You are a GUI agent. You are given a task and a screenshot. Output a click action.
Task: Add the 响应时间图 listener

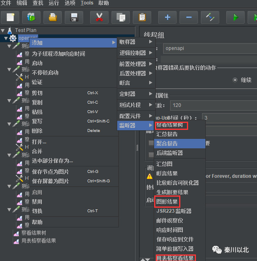pyautogui.click(x=180, y=230)
